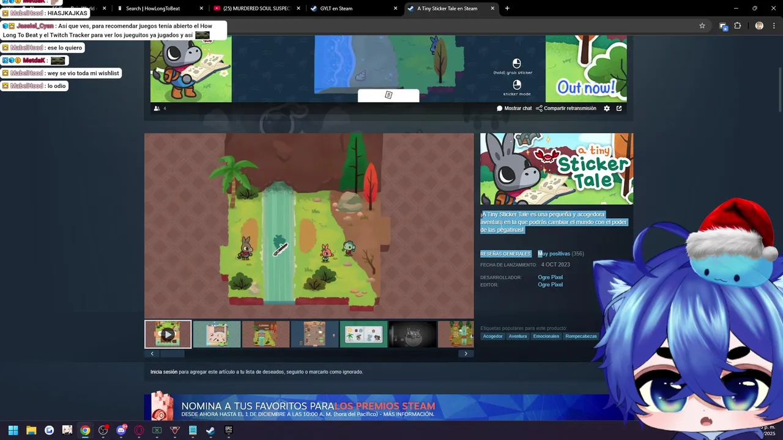The image size is (783, 440).
Task: Open the blue notepad app in the taskbar
Action: tap(193, 430)
